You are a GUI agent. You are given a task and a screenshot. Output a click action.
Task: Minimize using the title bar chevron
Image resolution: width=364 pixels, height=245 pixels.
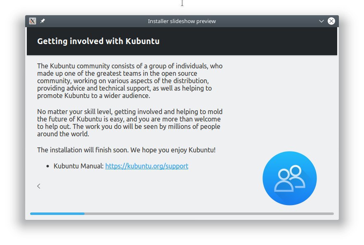point(321,21)
